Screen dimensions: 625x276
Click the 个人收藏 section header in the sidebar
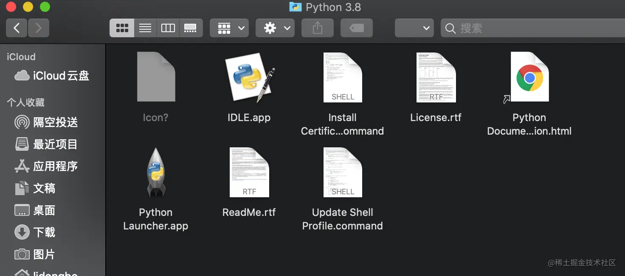pos(25,102)
